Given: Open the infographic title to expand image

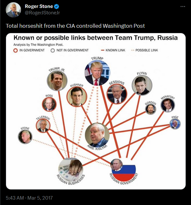Looking at the screenshot, I should (x=95, y=38).
